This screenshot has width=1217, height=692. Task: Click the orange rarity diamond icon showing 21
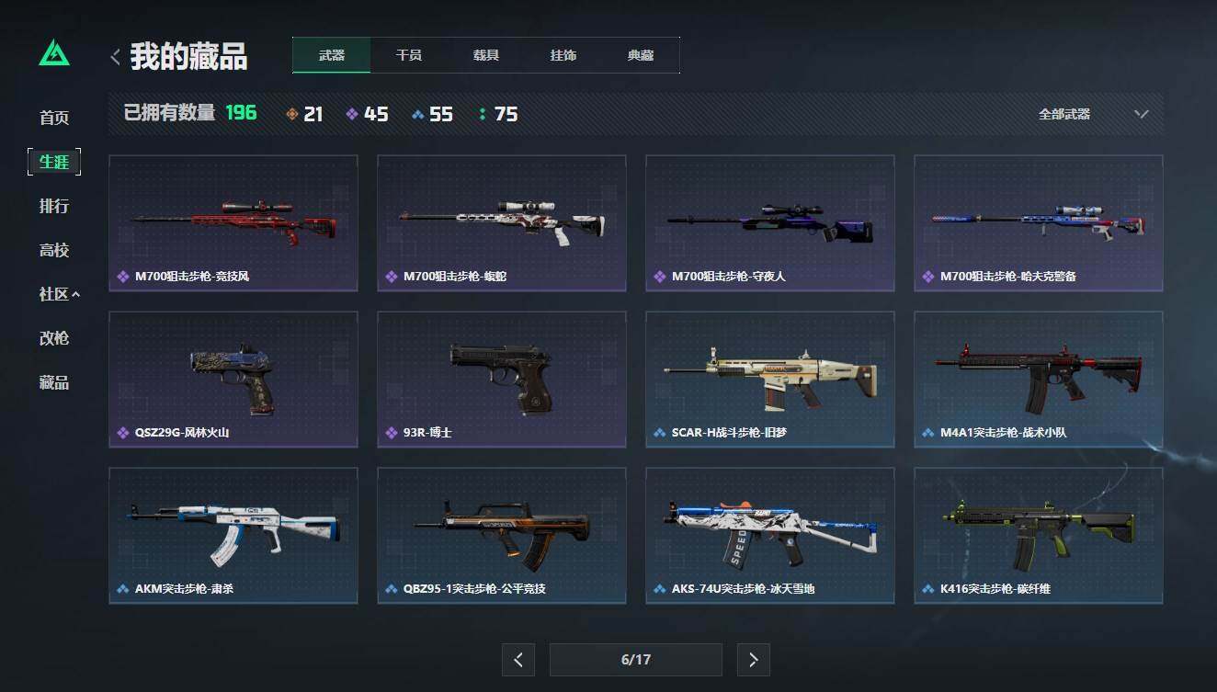point(292,115)
